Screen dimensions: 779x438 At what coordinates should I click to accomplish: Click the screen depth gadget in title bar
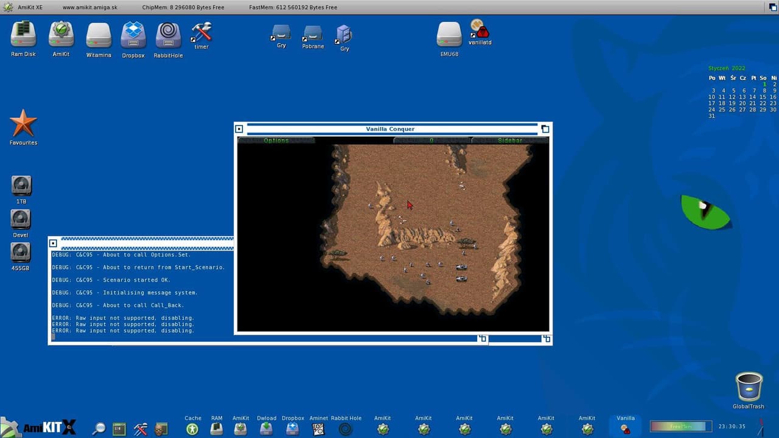pos(772,7)
